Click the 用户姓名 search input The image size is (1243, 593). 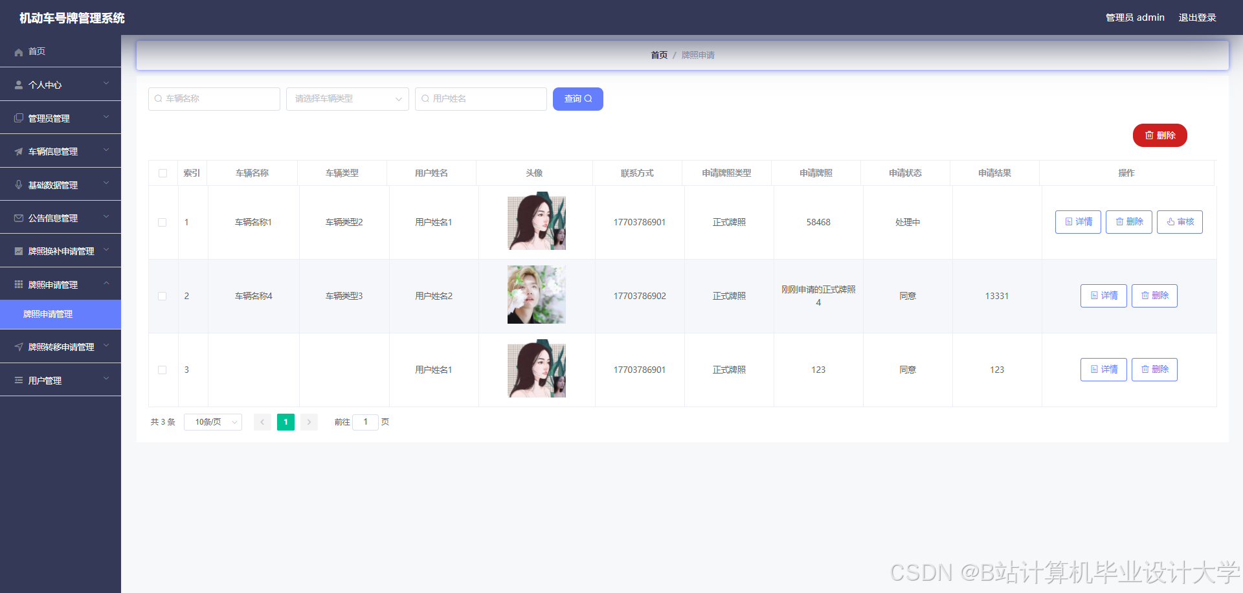tap(481, 99)
